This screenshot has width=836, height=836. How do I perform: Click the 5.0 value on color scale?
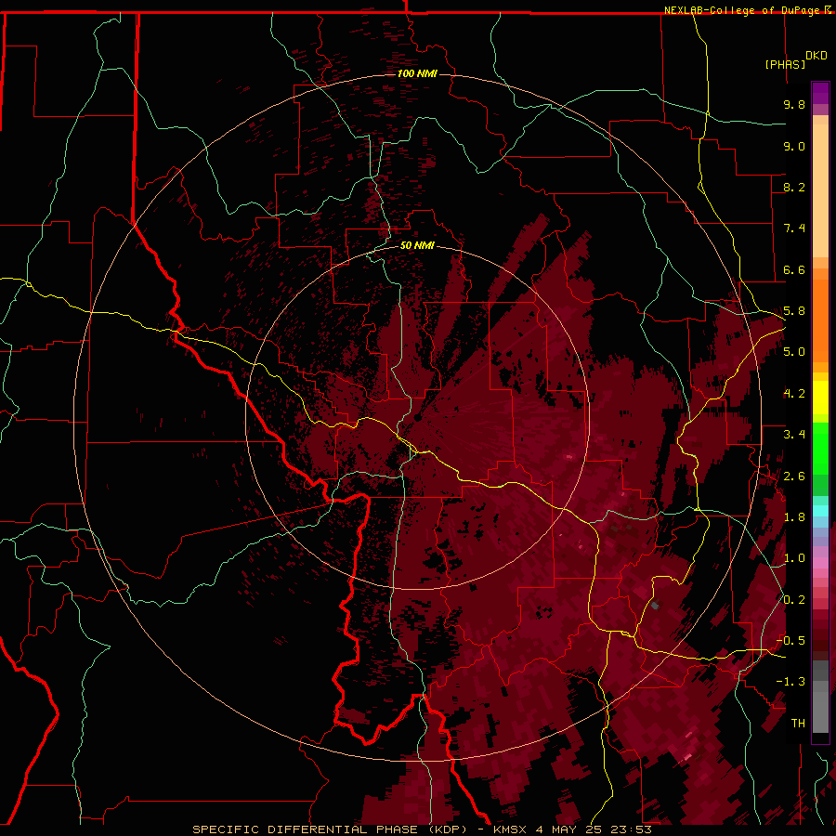coord(794,352)
